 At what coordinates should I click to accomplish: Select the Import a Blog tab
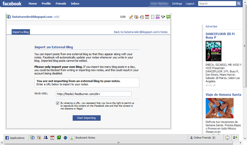[x=20, y=32]
